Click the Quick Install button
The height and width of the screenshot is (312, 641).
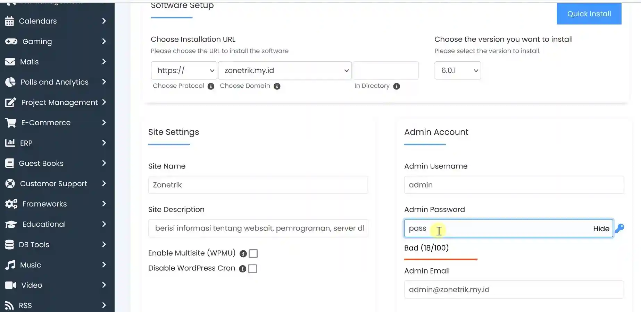click(x=589, y=14)
